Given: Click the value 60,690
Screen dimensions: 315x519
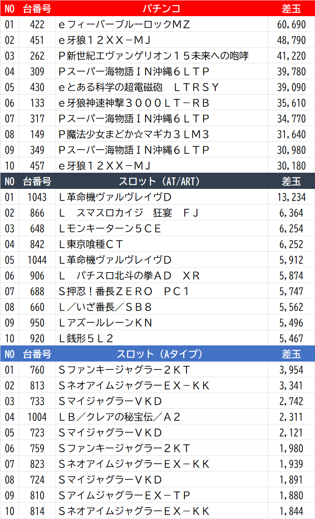Looking at the screenshot, I should 291,24.
